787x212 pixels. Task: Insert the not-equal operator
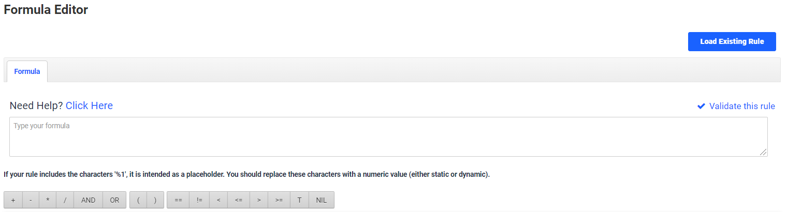[199, 200]
